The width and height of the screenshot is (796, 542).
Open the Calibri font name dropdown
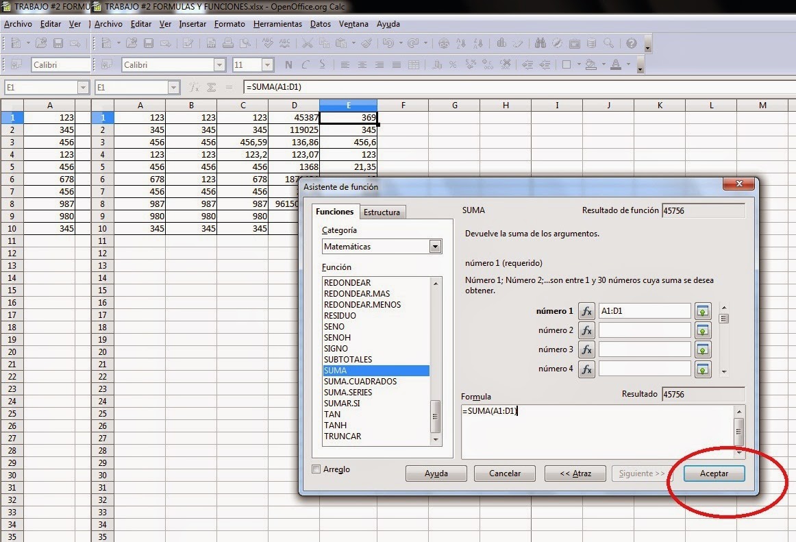(x=219, y=64)
